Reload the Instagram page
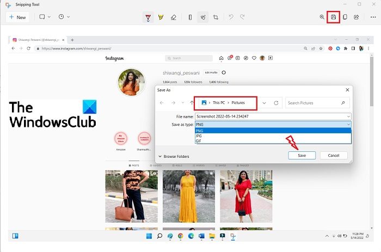This screenshot has height=252, width=381. 28,48
